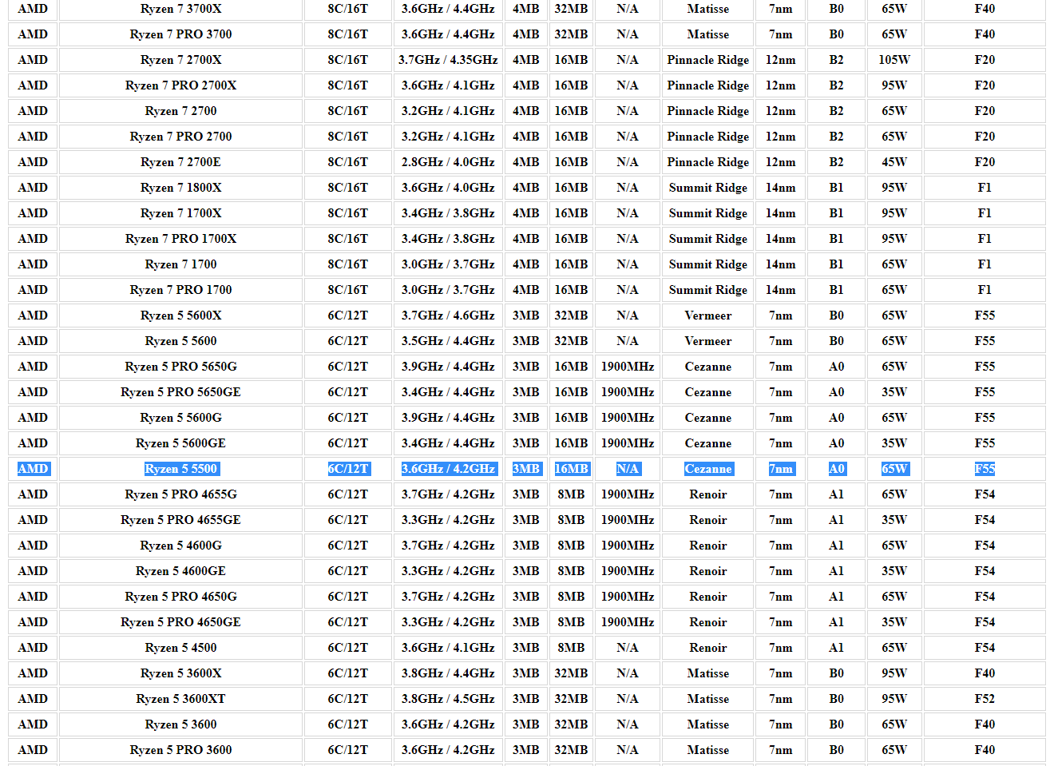Image resolution: width=1050 pixels, height=766 pixels.
Task: Click the highlighted AMD vendor cell
Action: [x=33, y=469]
